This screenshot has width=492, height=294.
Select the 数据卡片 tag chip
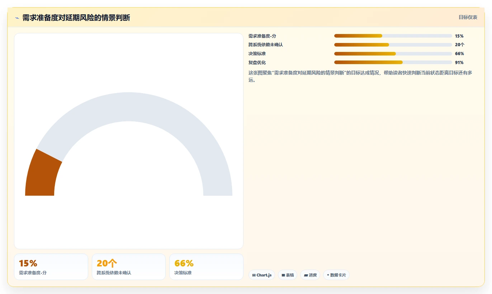coord(336,275)
